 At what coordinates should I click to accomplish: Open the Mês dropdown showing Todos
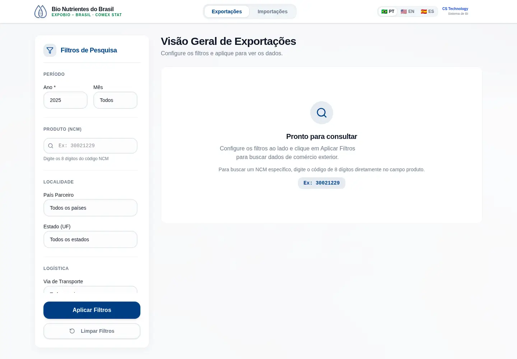(x=115, y=100)
